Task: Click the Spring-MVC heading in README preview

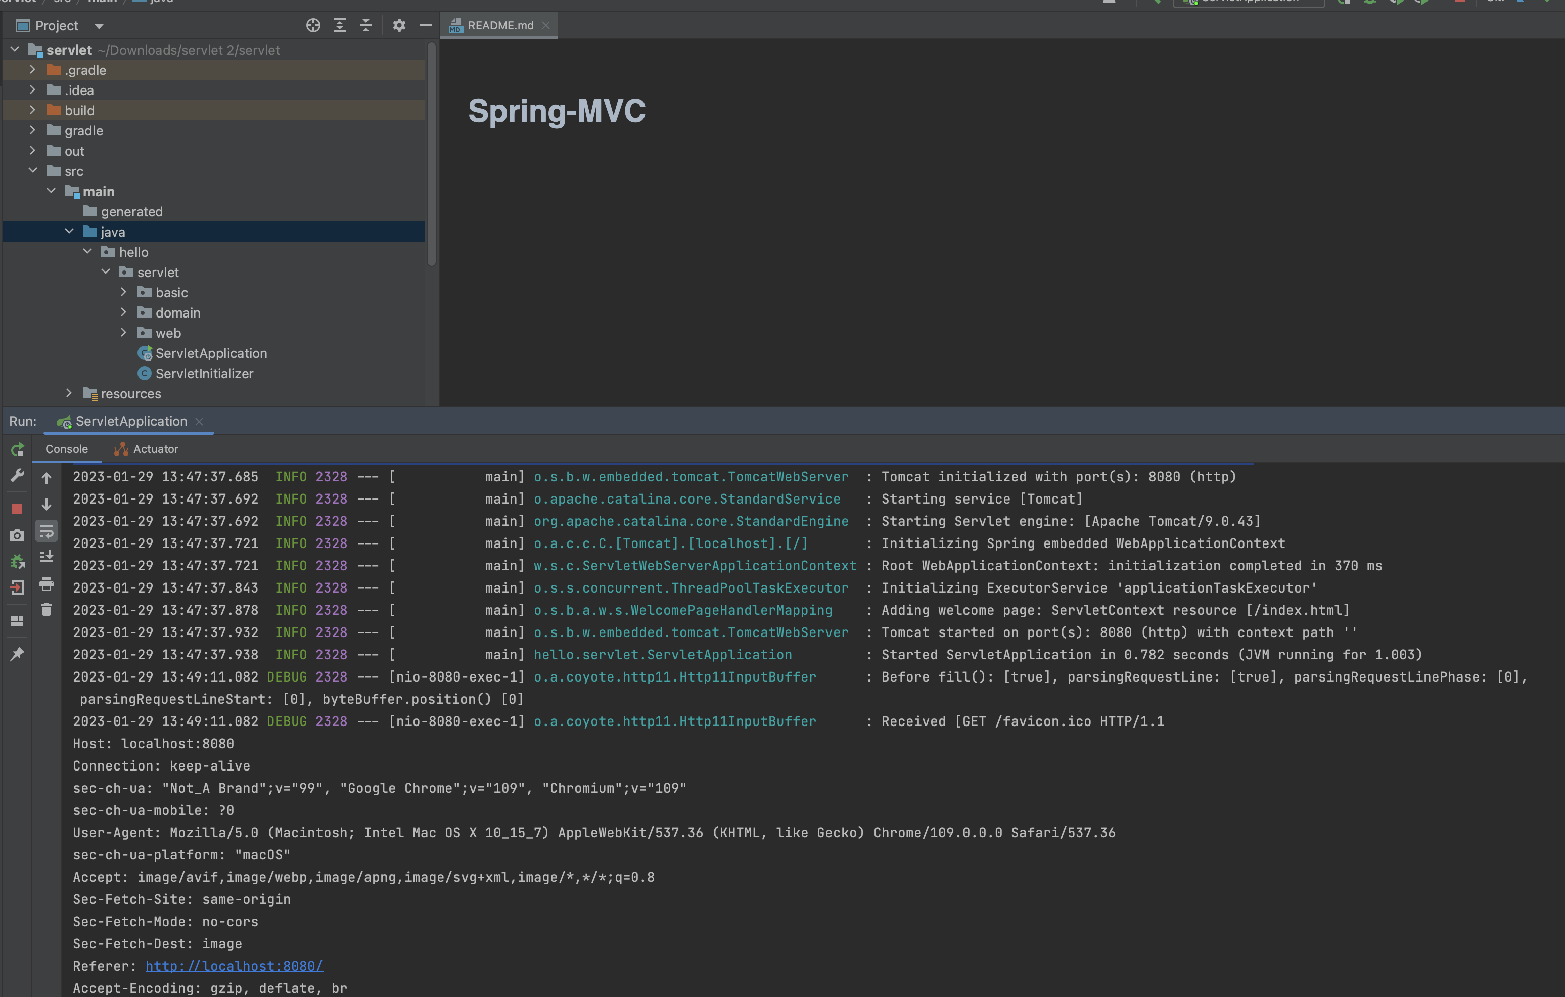Action: [557, 111]
